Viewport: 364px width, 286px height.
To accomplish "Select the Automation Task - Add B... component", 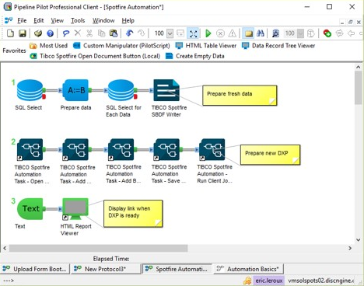I will (121, 149).
